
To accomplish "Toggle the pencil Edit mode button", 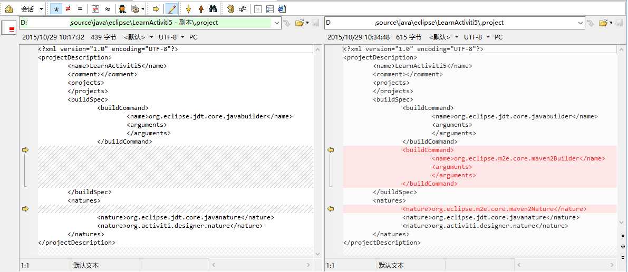I will click(171, 8).
